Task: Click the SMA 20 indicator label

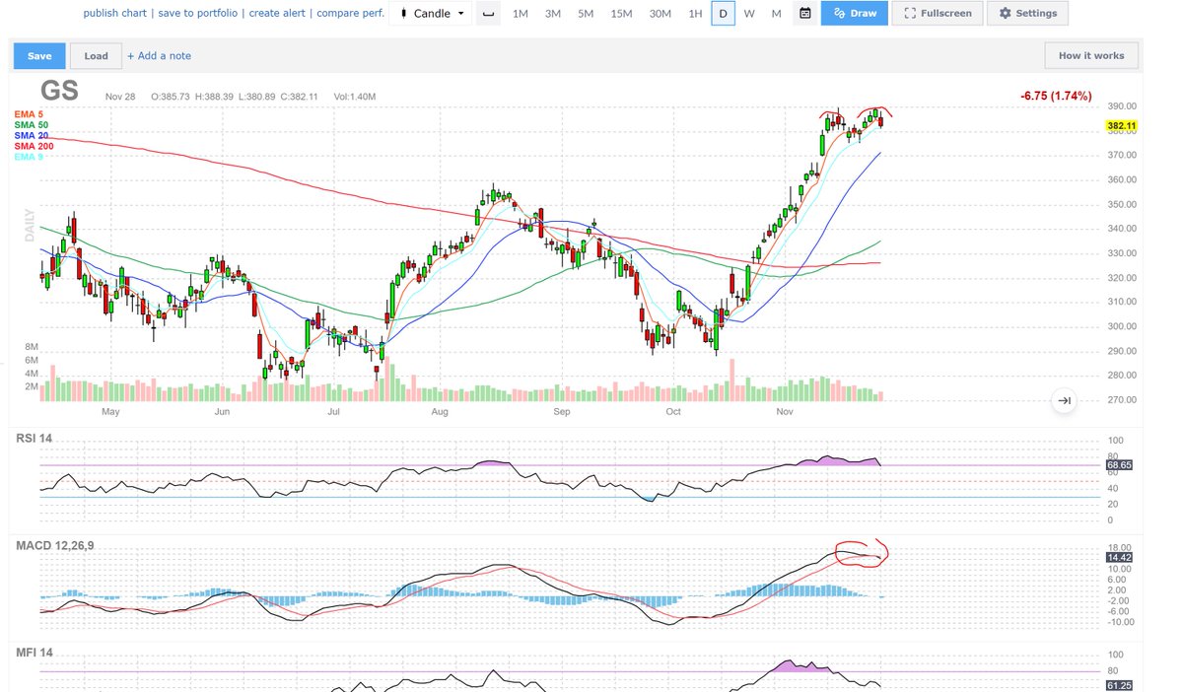Action: click(x=32, y=136)
